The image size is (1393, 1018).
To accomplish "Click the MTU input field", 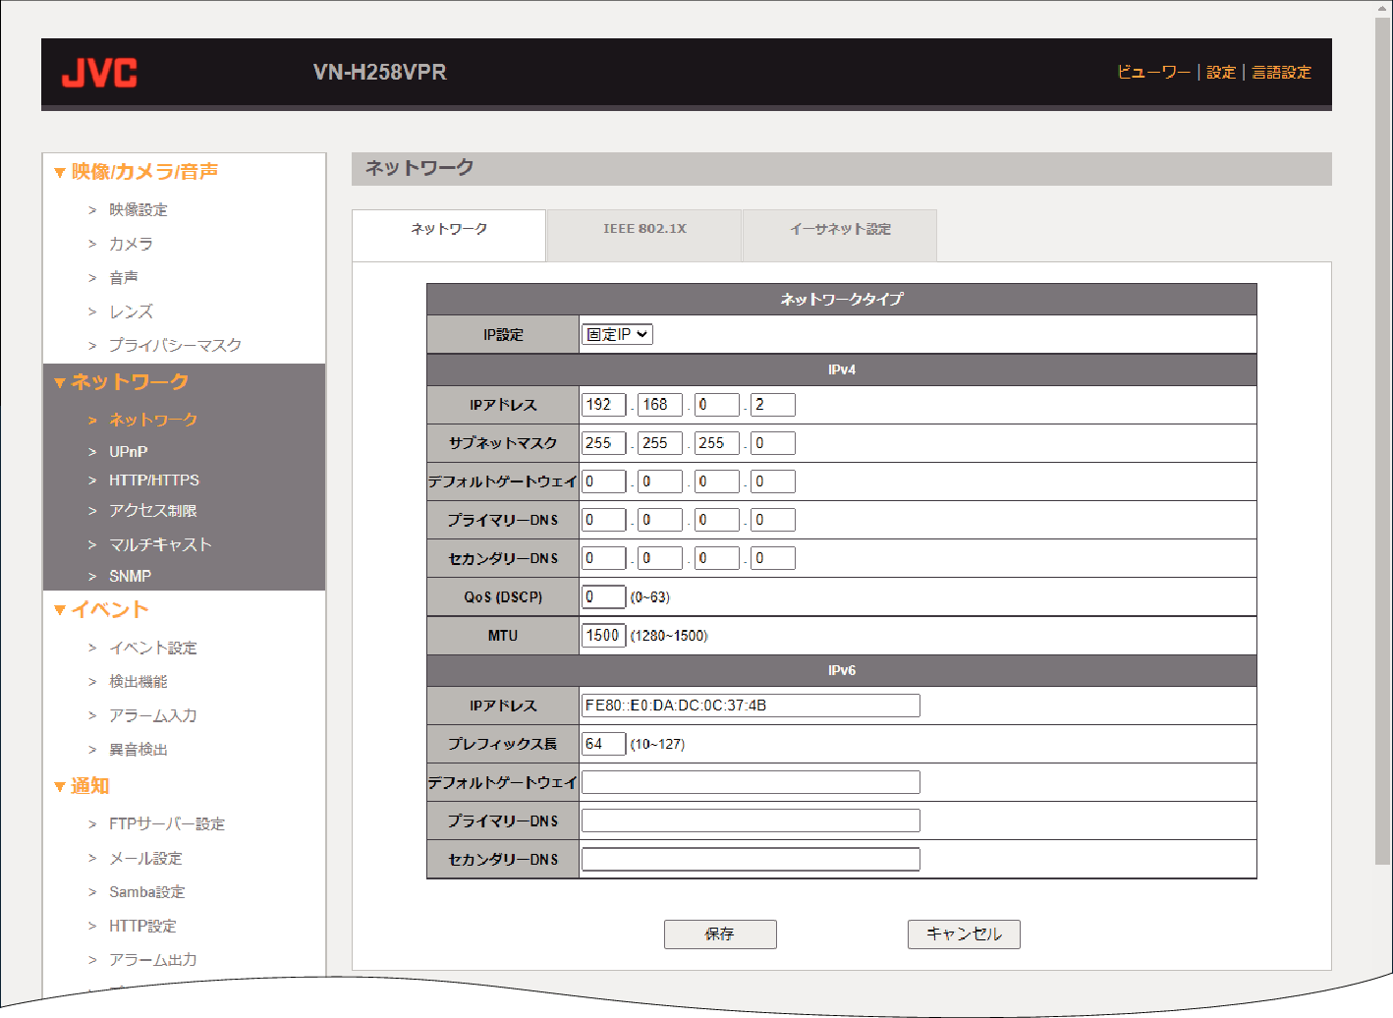I will pyautogui.click(x=603, y=636).
